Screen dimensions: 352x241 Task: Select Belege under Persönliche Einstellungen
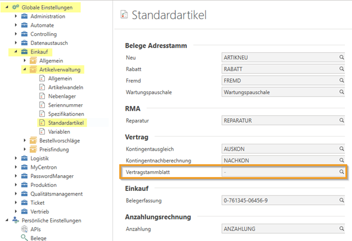tap(40, 238)
